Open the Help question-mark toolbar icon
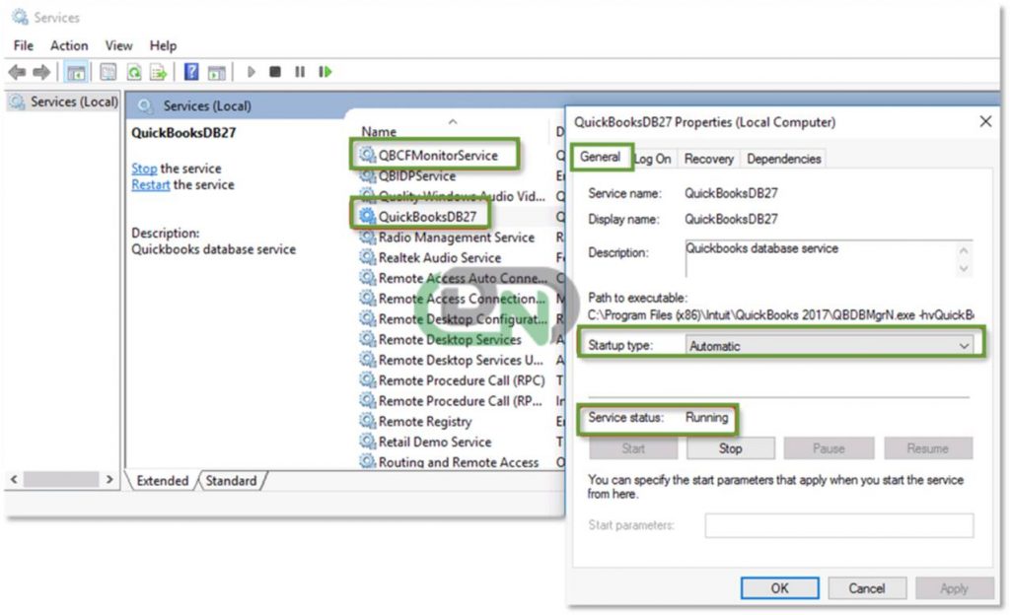 tap(191, 71)
